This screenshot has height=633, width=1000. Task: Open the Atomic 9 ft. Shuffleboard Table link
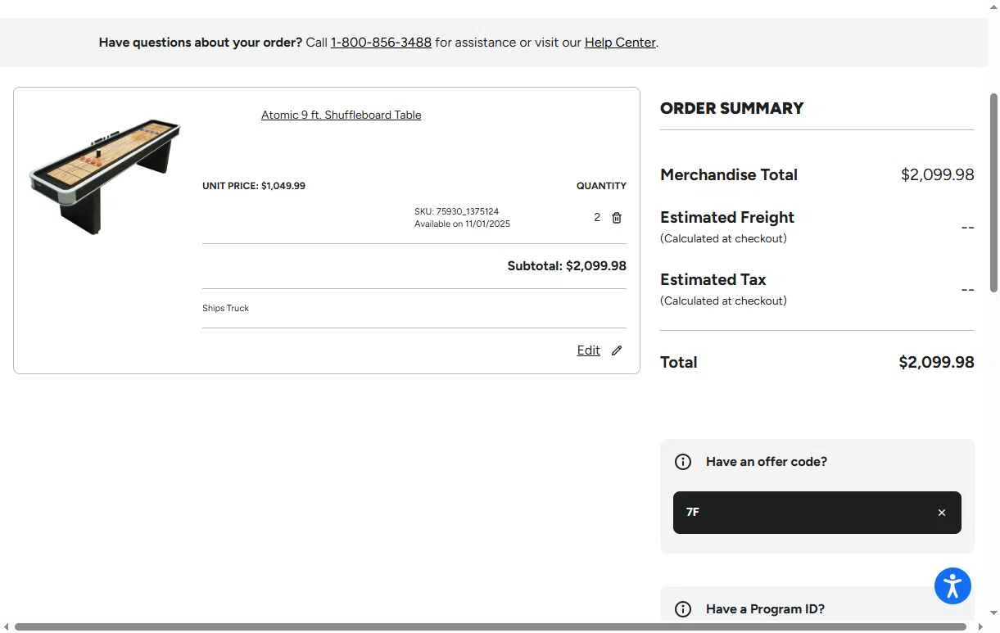(x=341, y=115)
